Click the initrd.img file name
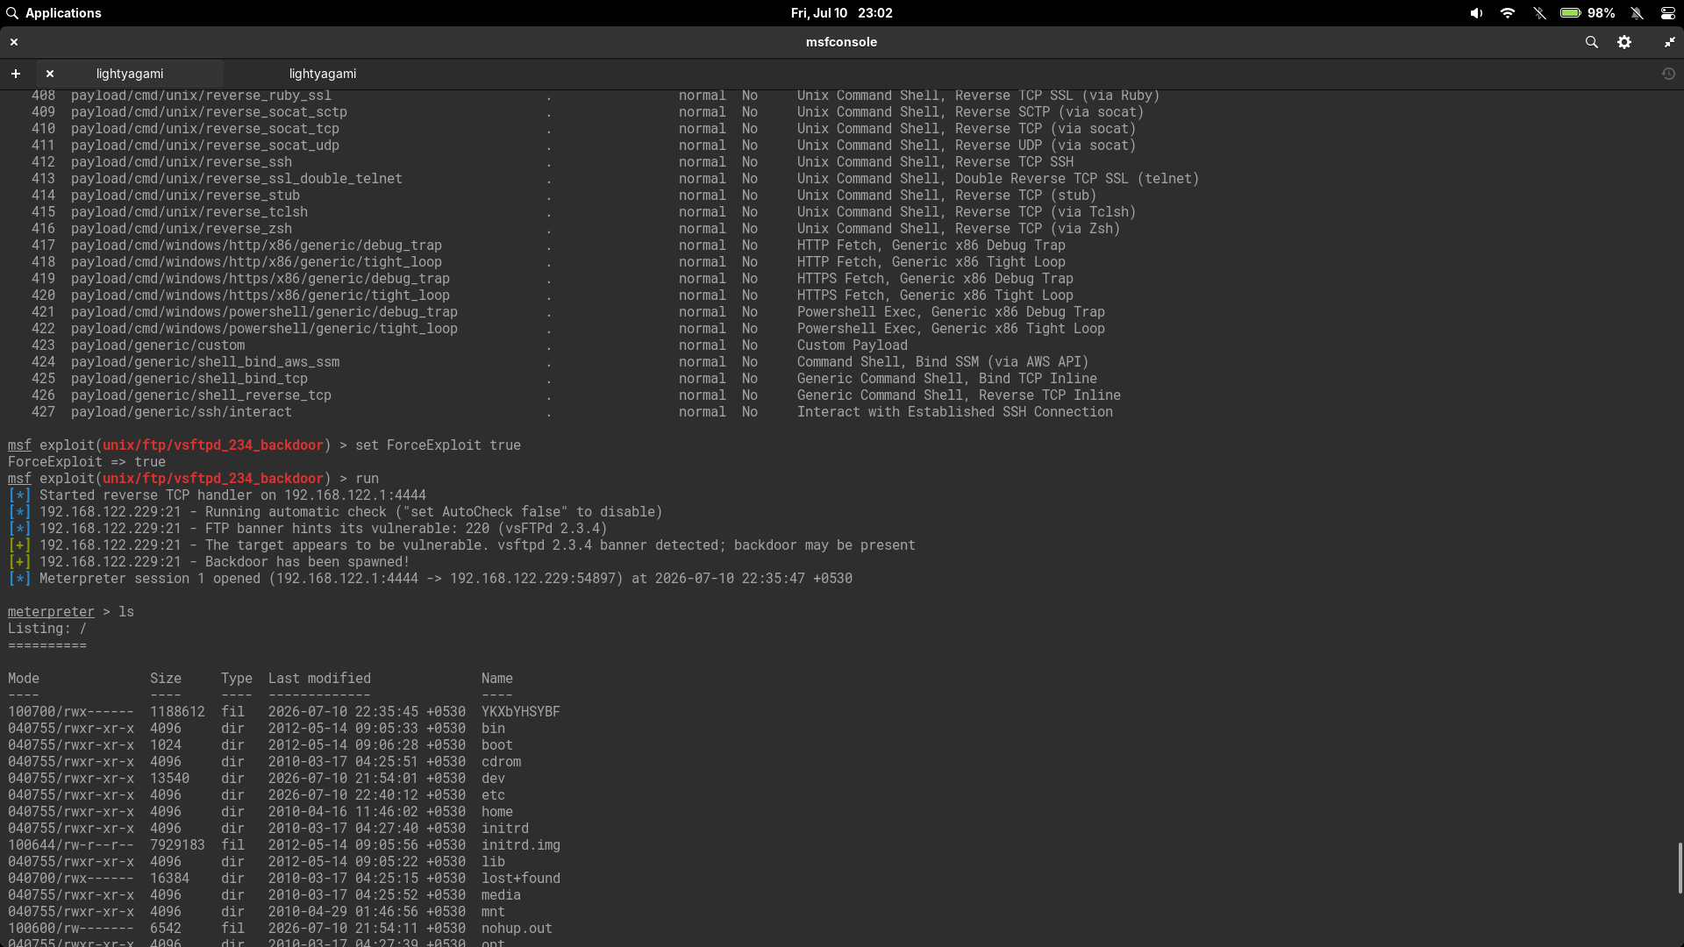The width and height of the screenshot is (1684, 947). pyautogui.click(x=520, y=845)
